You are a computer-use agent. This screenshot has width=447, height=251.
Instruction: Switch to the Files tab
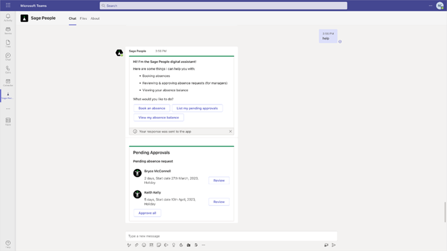83,18
